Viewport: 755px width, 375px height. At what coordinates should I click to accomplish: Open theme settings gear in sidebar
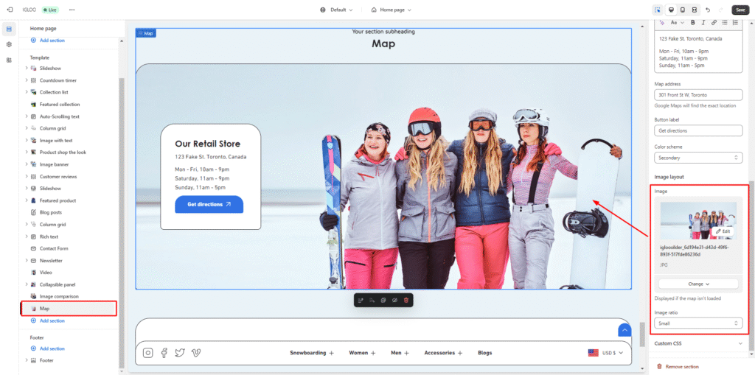(x=9, y=44)
